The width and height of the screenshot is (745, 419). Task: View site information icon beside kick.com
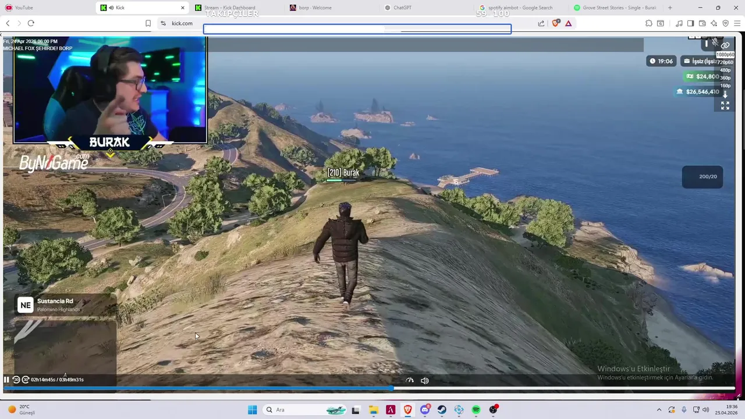coord(164,23)
